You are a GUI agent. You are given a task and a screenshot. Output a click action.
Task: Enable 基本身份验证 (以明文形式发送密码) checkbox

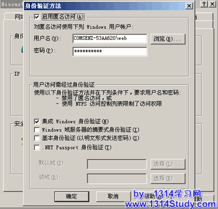37,138
